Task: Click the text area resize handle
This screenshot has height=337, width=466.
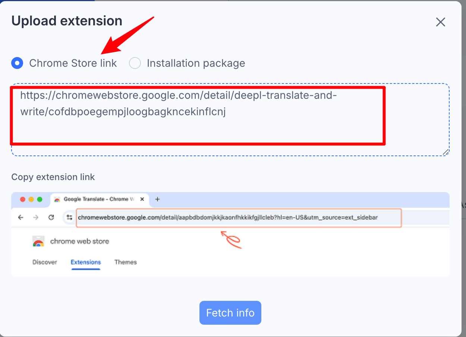Action: coord(446,152)
